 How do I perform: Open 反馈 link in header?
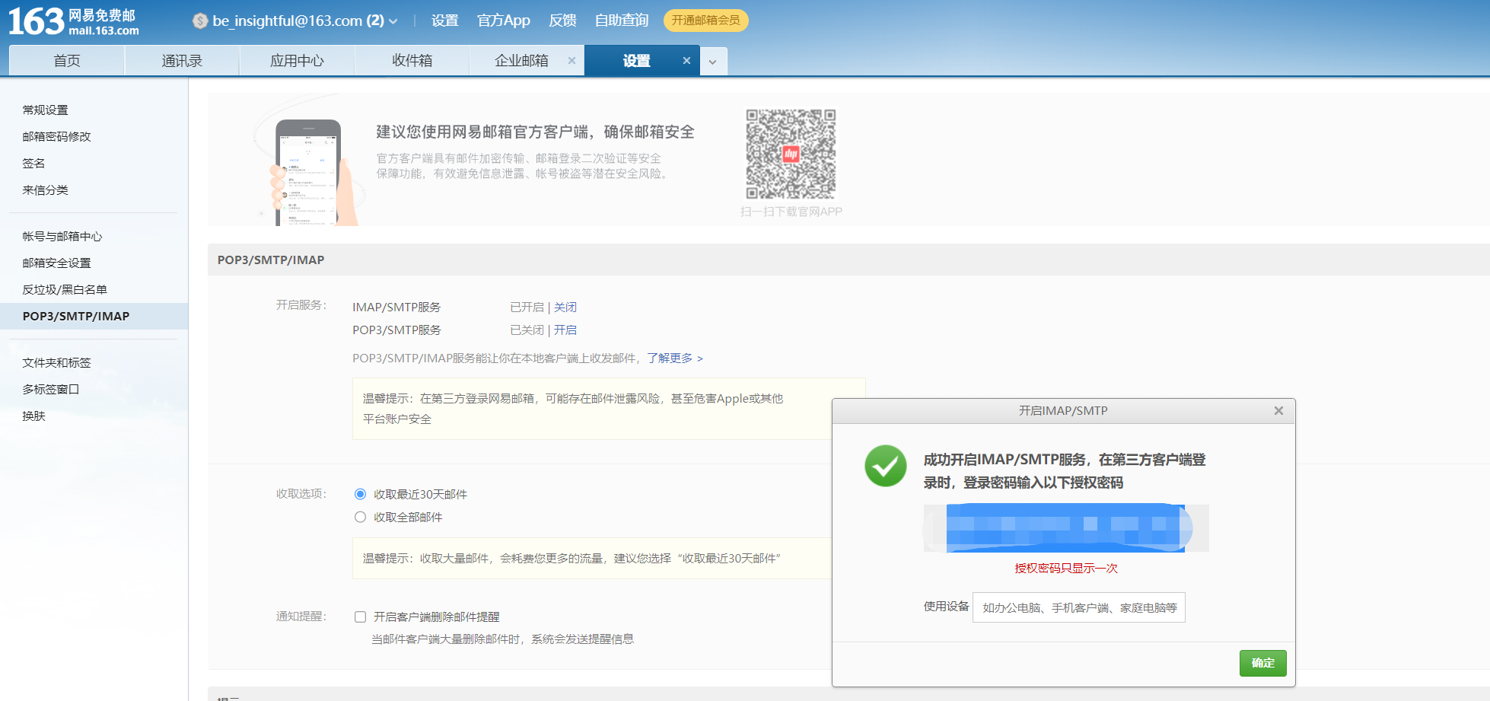(562, 21)
